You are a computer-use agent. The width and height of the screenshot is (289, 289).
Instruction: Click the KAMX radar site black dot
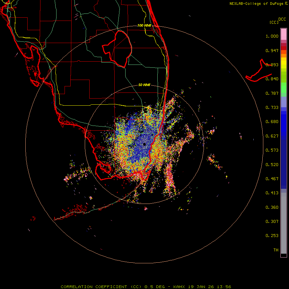[144, 144]
